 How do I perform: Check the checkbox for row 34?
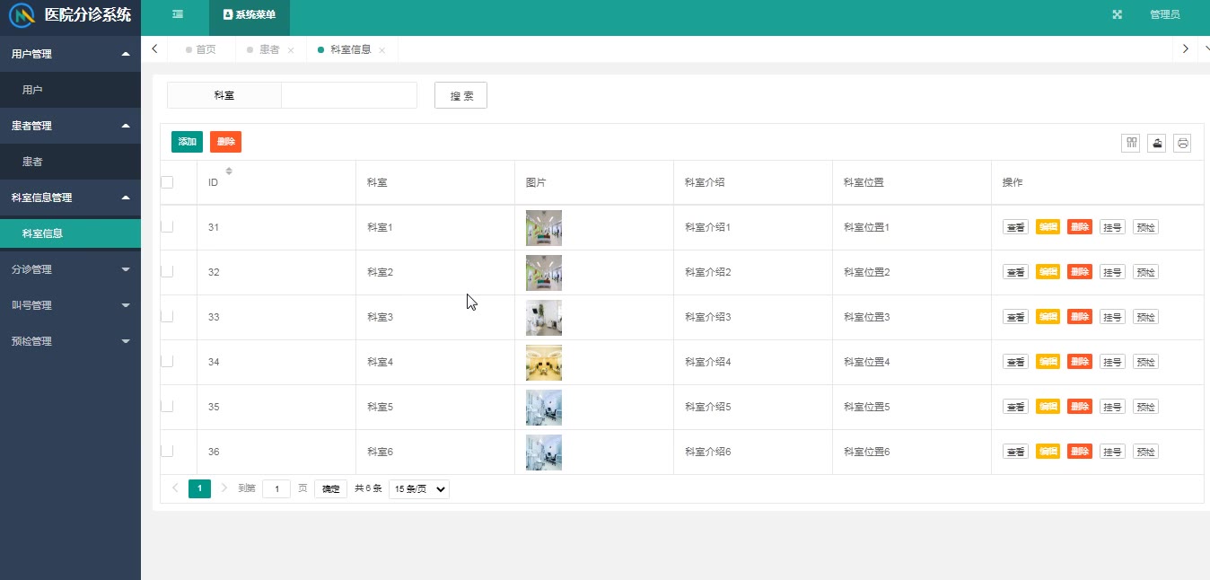click(167, 361)
